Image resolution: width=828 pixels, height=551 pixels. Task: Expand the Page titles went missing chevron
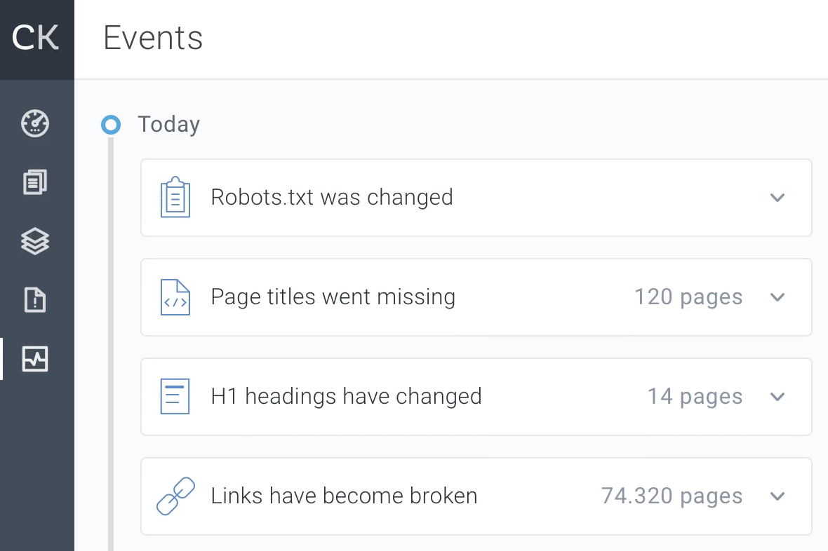(777, 297)
